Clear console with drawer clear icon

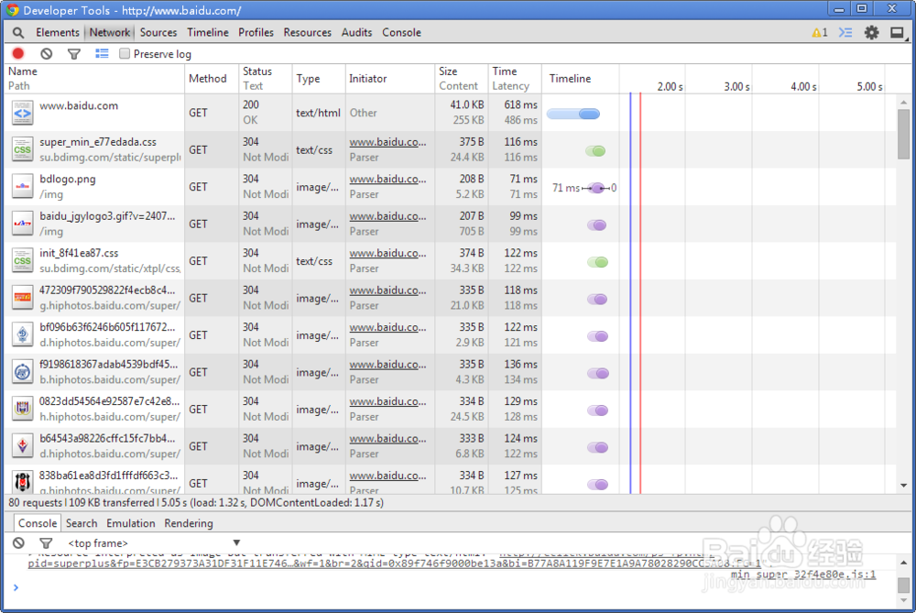tap(18, 542)
